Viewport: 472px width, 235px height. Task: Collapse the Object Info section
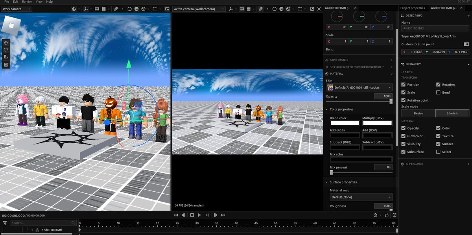pos(469,16)
